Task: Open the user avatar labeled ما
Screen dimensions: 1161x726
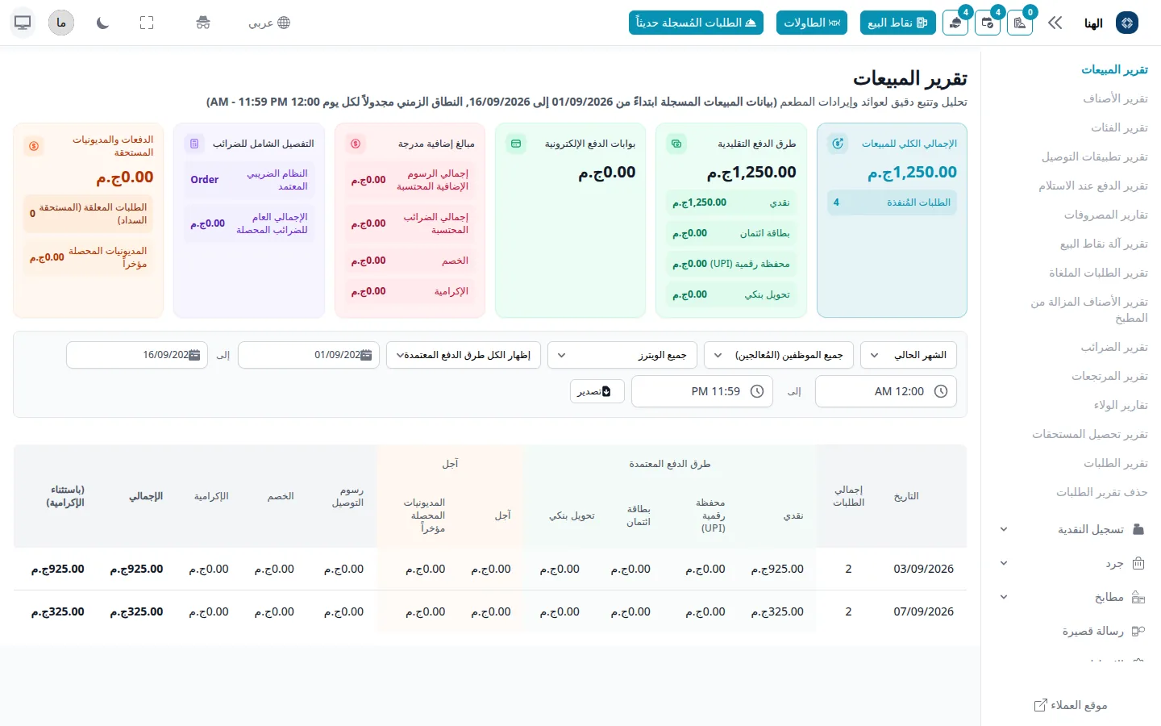Action: click(61, 23)
